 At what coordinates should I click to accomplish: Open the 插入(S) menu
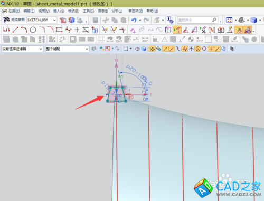pyautogui.click(x=59, y=11)
